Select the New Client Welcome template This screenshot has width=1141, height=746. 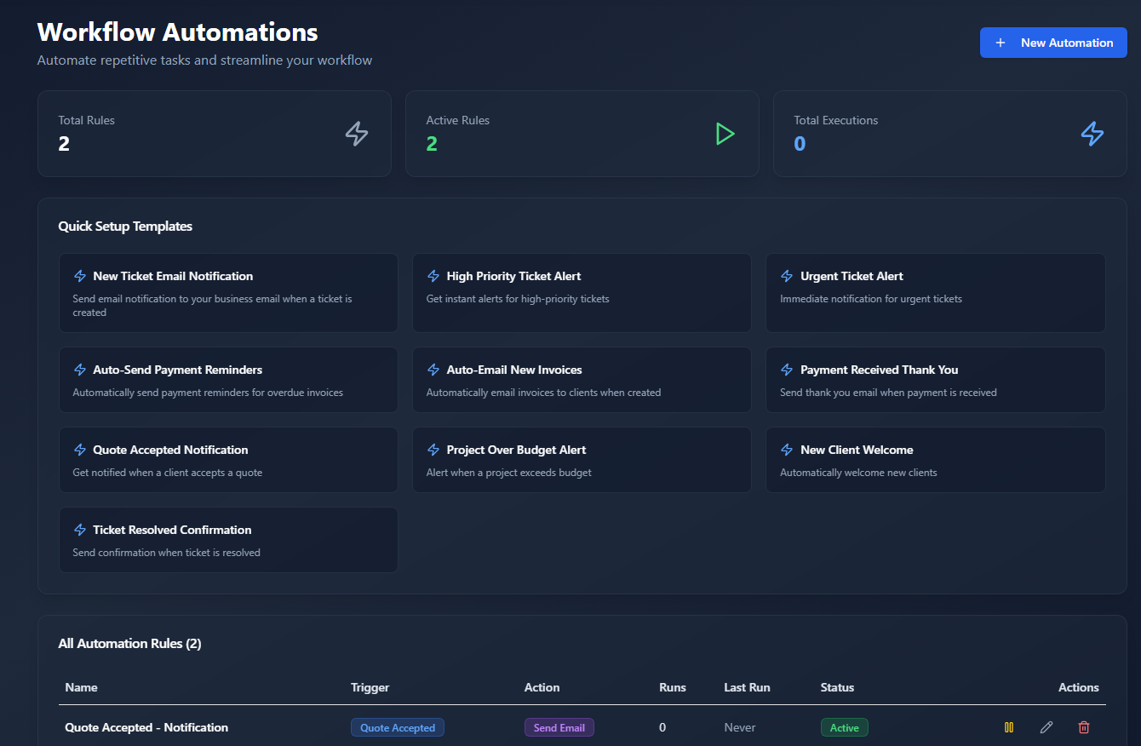pos(935,460)
